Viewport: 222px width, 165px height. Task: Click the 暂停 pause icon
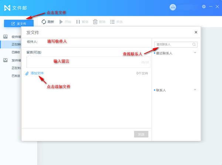pyautogui.click(x=78, y=22)
